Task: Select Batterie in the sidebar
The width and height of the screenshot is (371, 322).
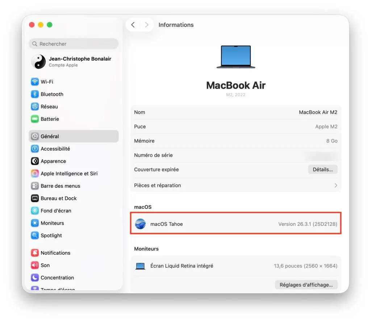Action: pos(74,119)
